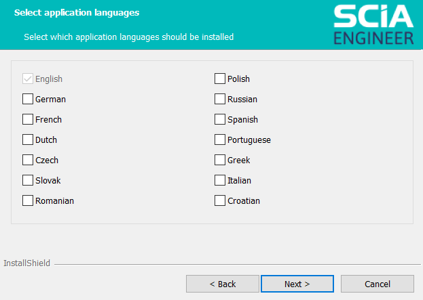
Task: Tick the Croatian checkbox
Action: click(x=220, y=200)
